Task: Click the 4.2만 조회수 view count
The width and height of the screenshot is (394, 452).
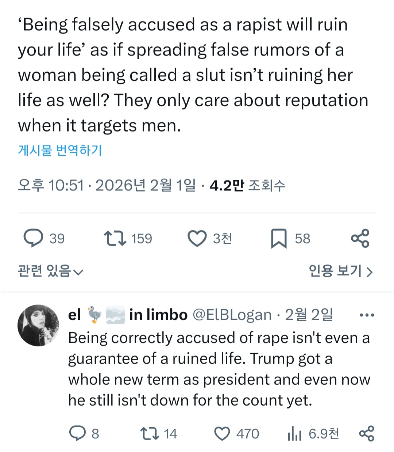Action: (x=247, y=186)
